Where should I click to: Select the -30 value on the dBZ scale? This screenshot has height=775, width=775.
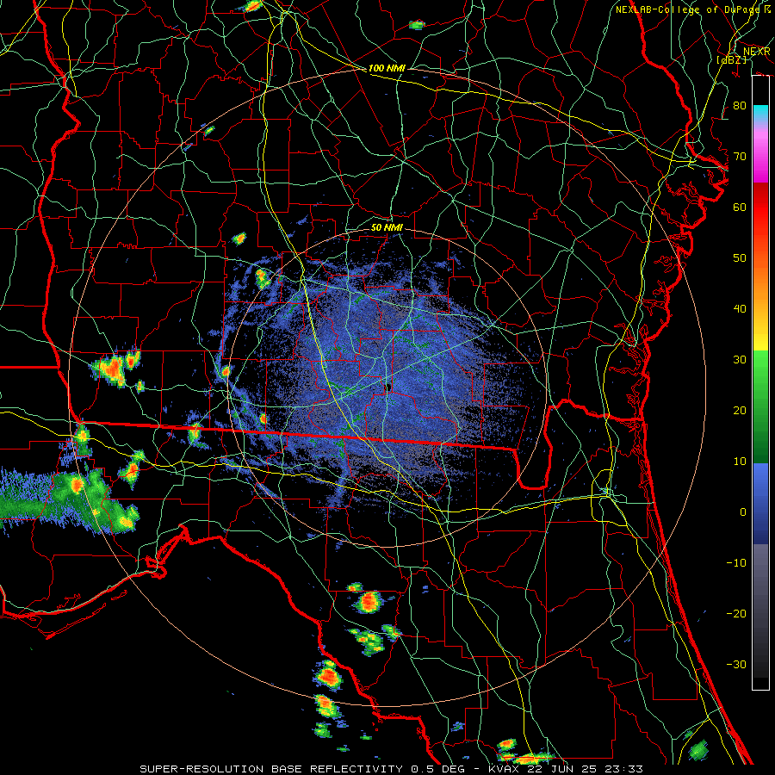pyautogui.click(x=736, y=665)
